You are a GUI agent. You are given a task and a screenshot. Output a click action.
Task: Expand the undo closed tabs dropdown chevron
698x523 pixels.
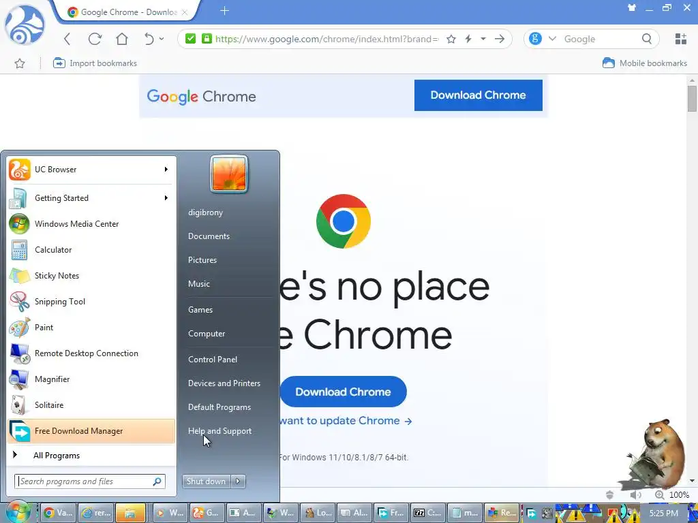162,39
